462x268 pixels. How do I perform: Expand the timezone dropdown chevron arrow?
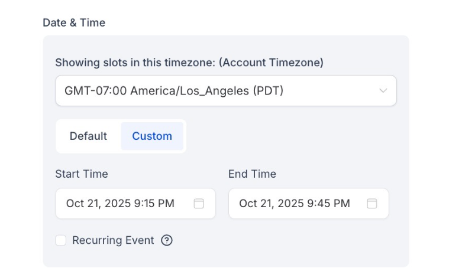point(383,91)
